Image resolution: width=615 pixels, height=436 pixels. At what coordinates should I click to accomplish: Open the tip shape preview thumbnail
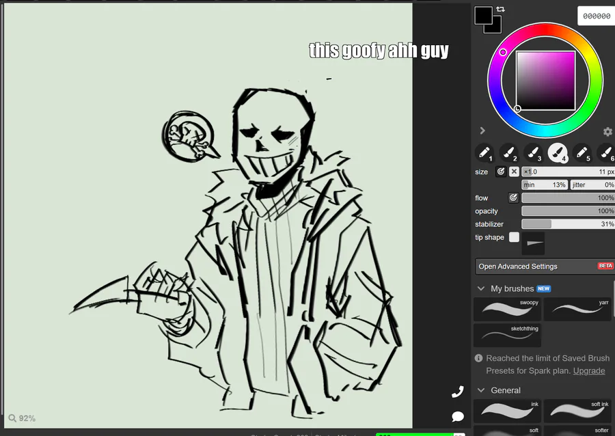pos(533,243)
